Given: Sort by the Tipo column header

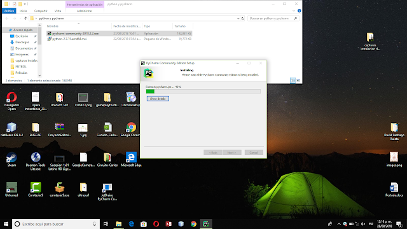Looking at the screenshot, I should click(157, 26).
